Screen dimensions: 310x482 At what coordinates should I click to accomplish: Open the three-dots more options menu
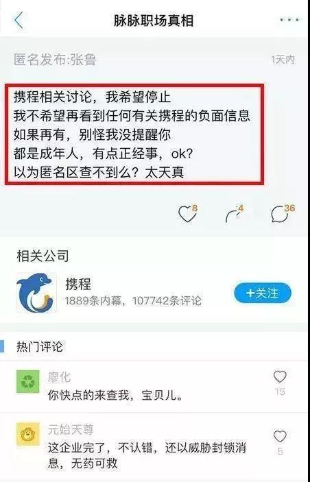289,20
